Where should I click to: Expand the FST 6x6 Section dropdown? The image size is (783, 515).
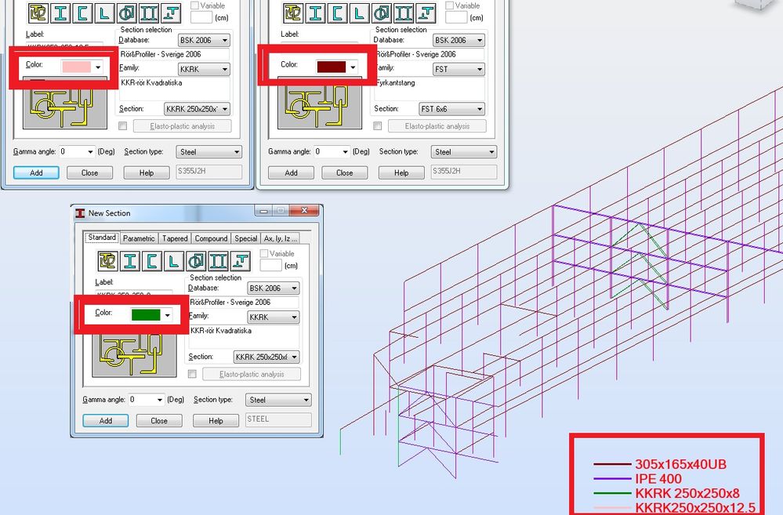click(452, 109)
